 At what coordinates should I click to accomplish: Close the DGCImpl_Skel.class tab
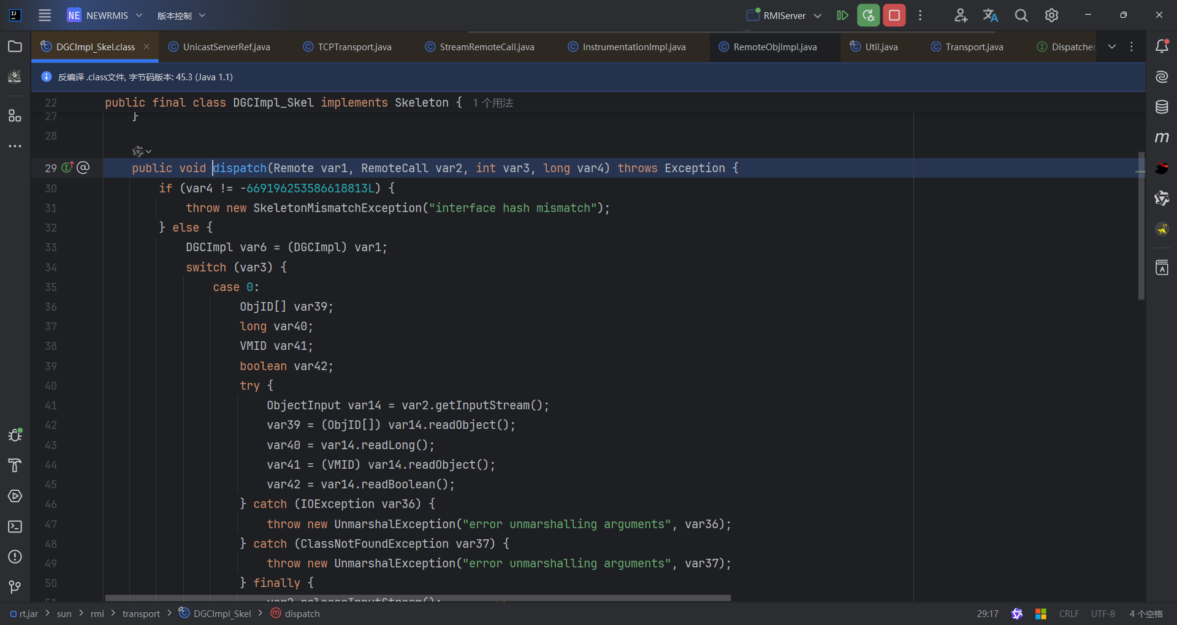[147, 47]
